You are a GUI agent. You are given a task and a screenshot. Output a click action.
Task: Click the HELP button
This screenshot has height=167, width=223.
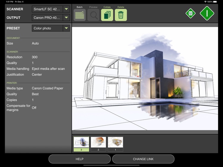pyautogui.click(x=79, y=159)
